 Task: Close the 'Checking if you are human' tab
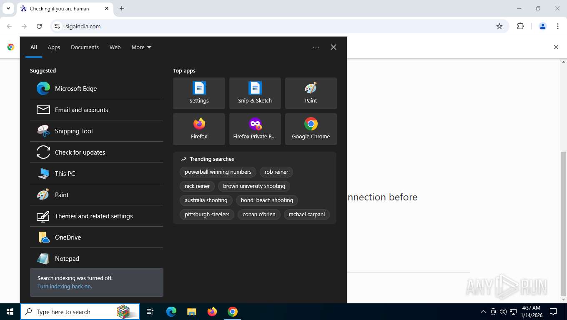click(107, 8)
